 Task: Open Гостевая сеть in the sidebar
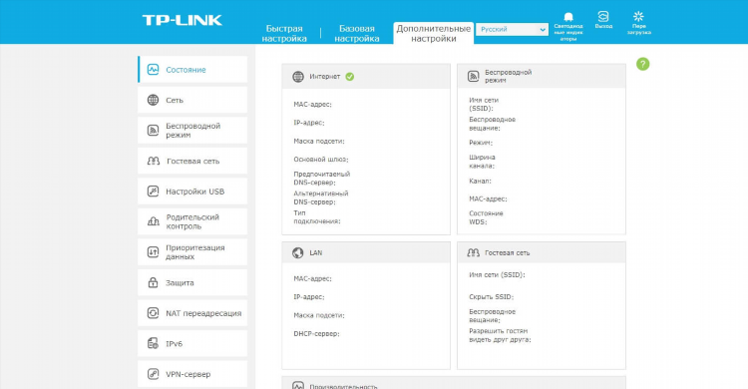192,161
